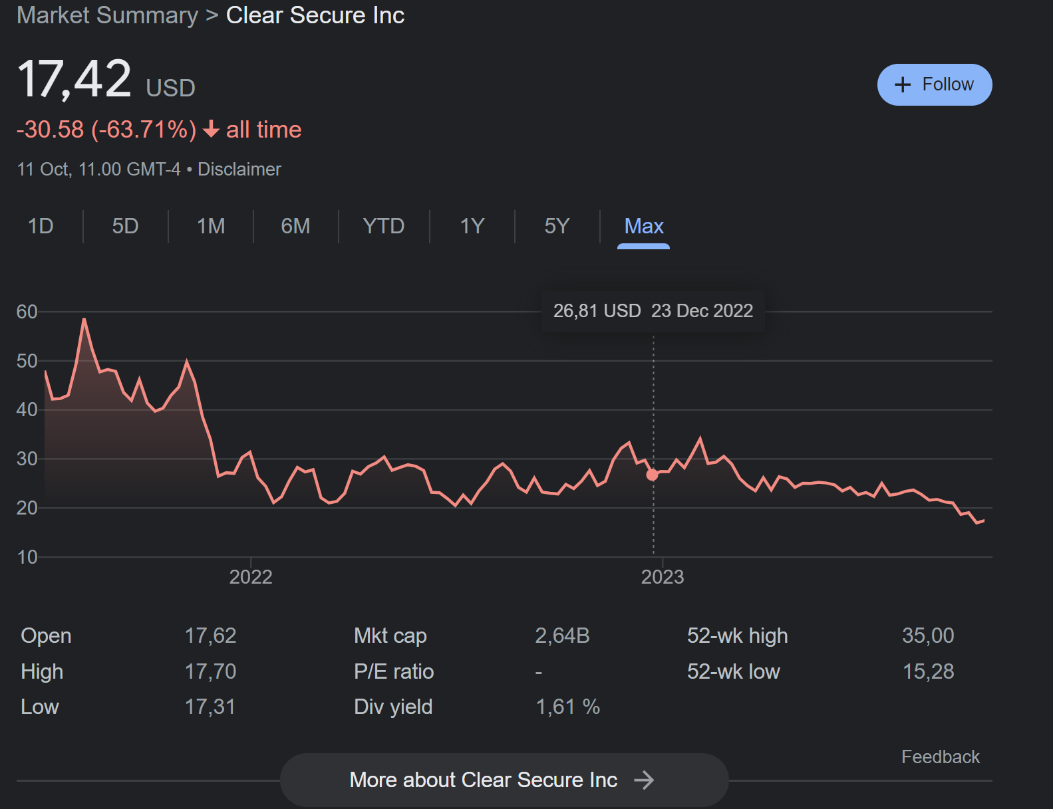Click the red down arrow icon
The image size is (1053, 809).
211,129
